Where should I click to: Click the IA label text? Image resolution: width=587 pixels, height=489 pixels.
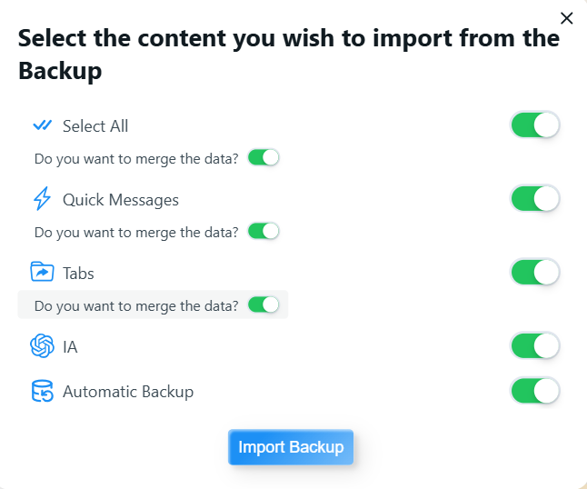point(70,347)
